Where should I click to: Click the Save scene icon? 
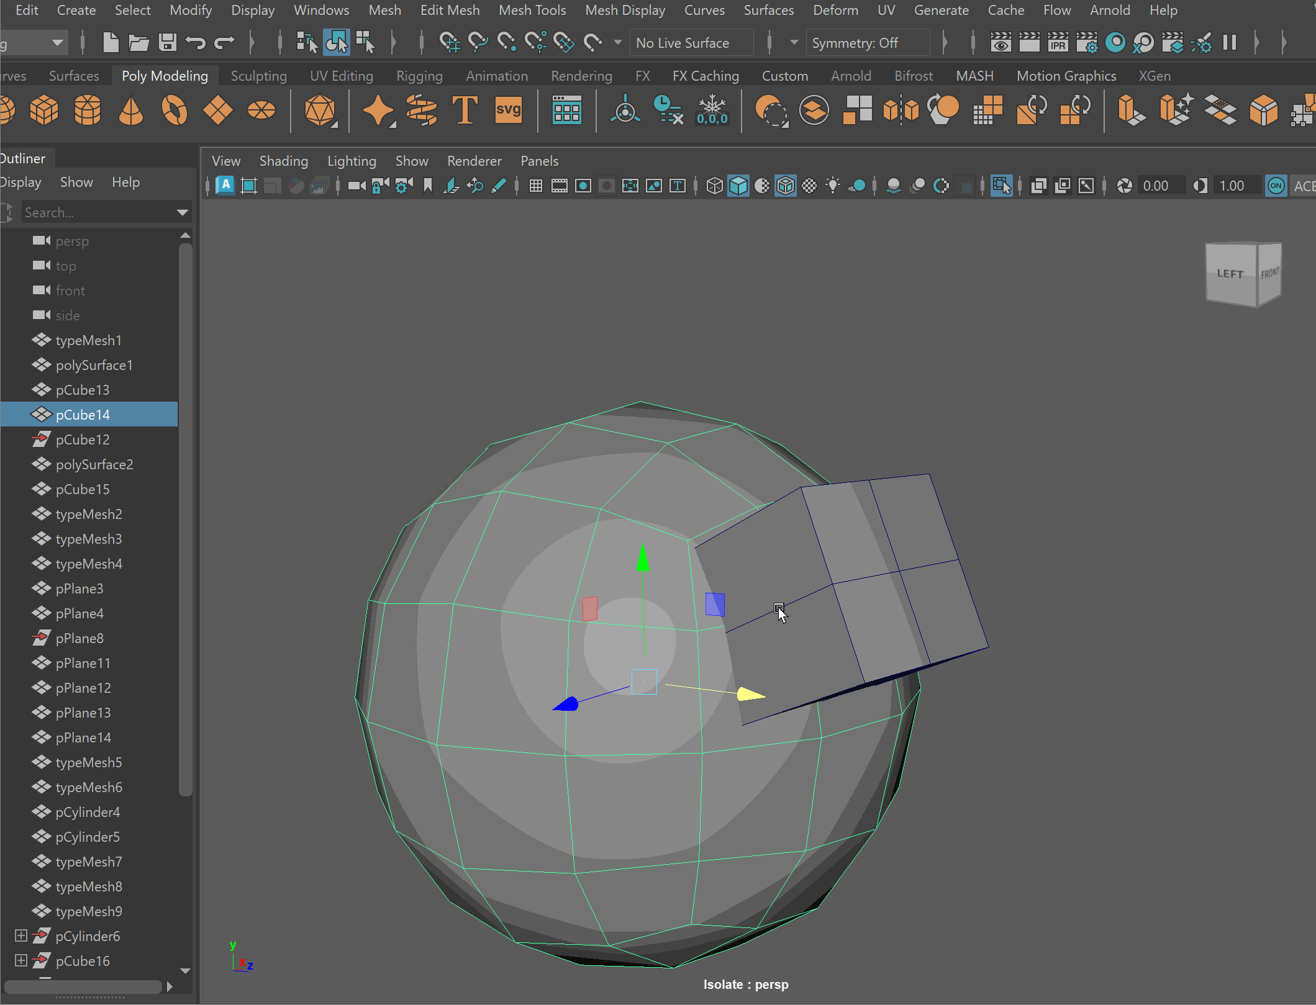pos(167,43)
